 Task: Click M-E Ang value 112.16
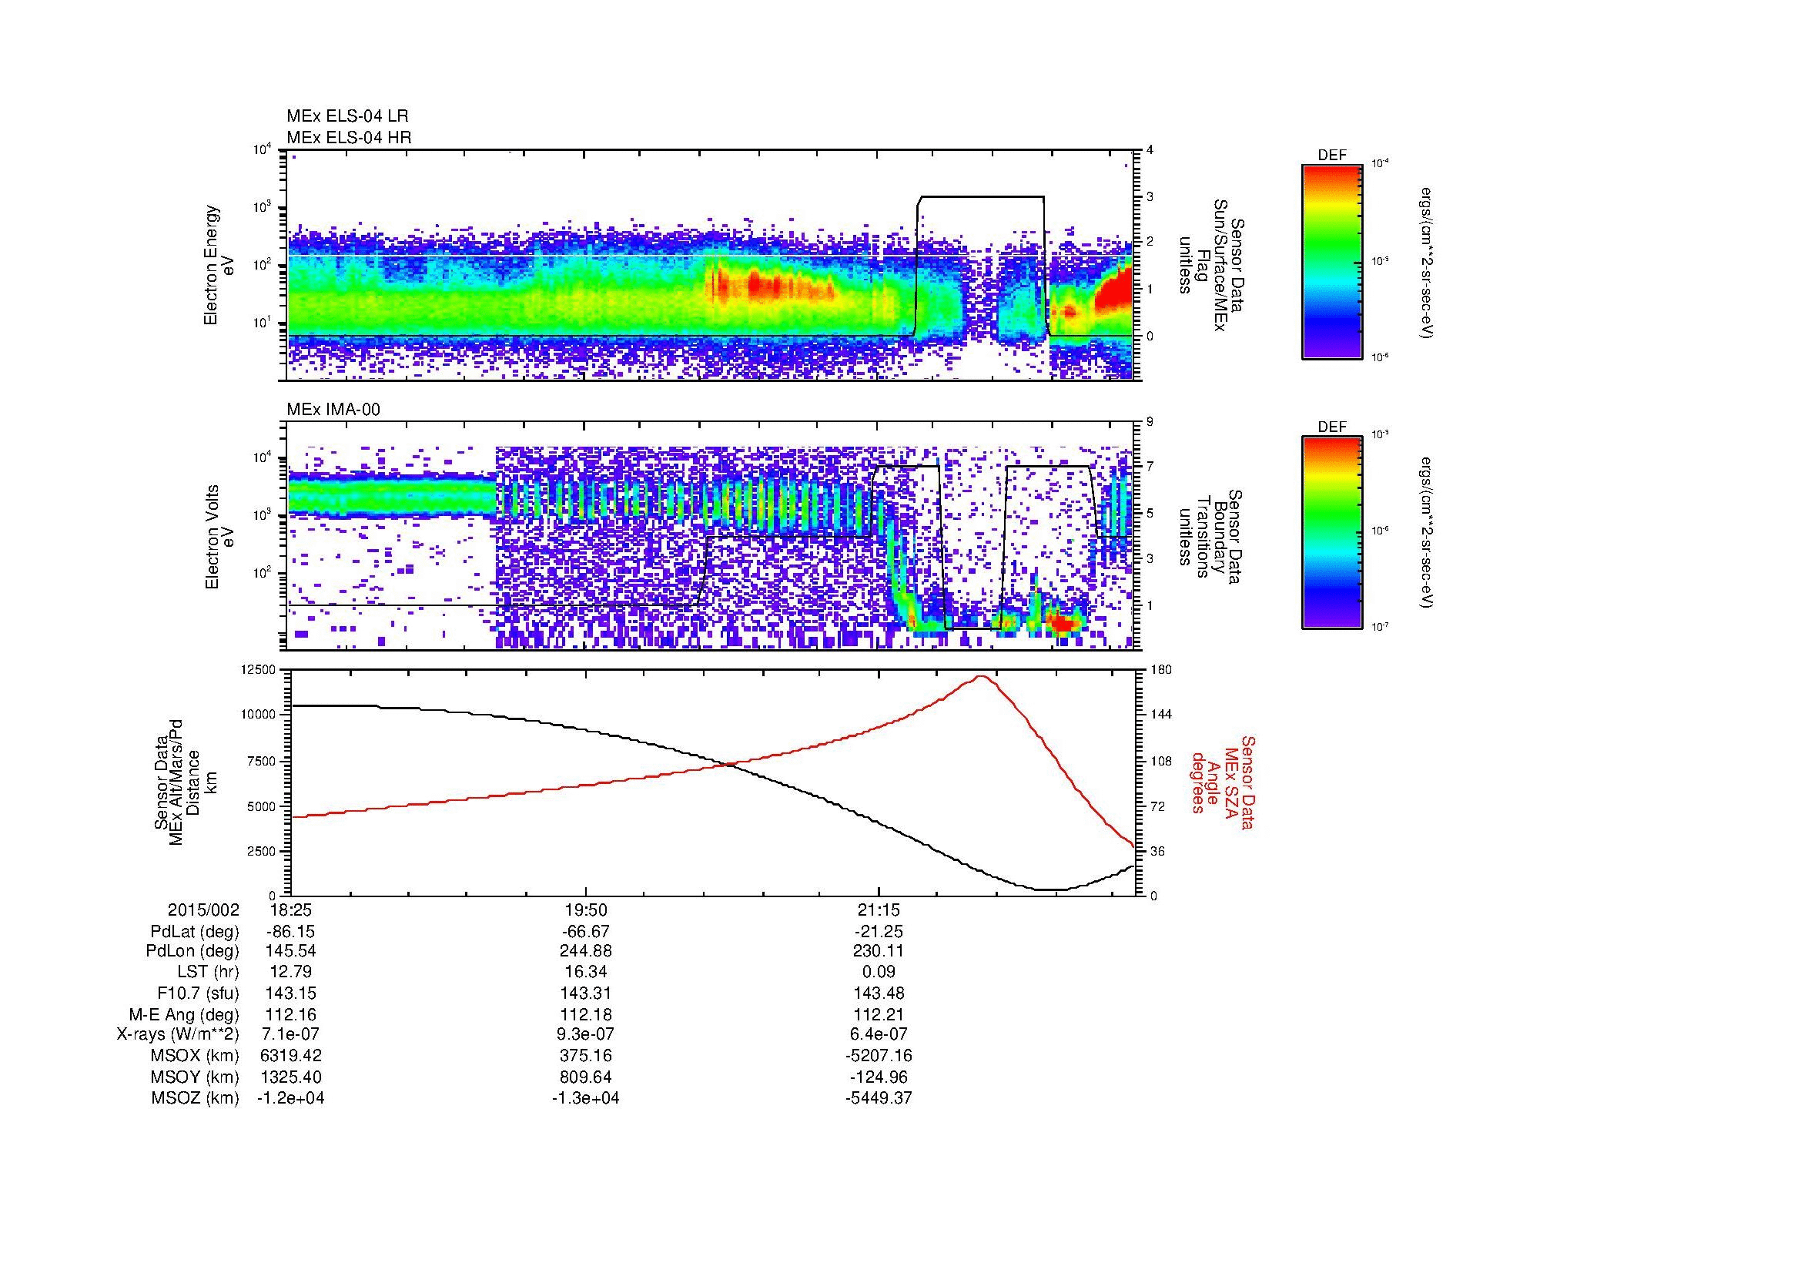pyautogui.click(x=290, y=1014)
